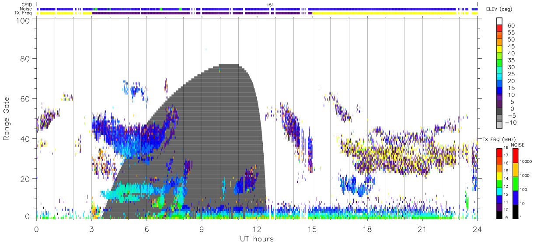
Task: Select the ELEV (deg) legend title
Action: tap(499, 9)
